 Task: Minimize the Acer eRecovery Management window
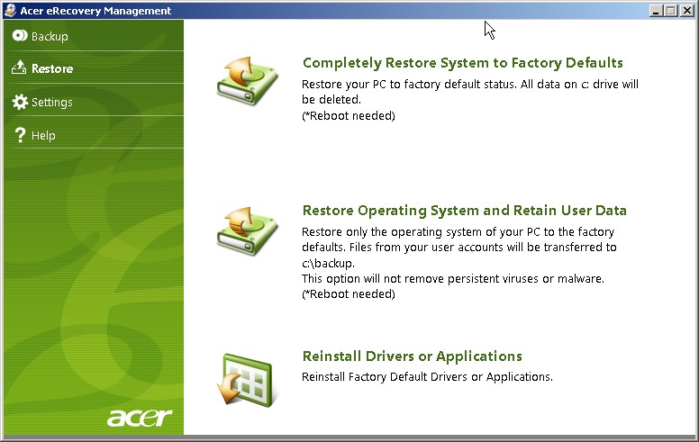(655, 11)
